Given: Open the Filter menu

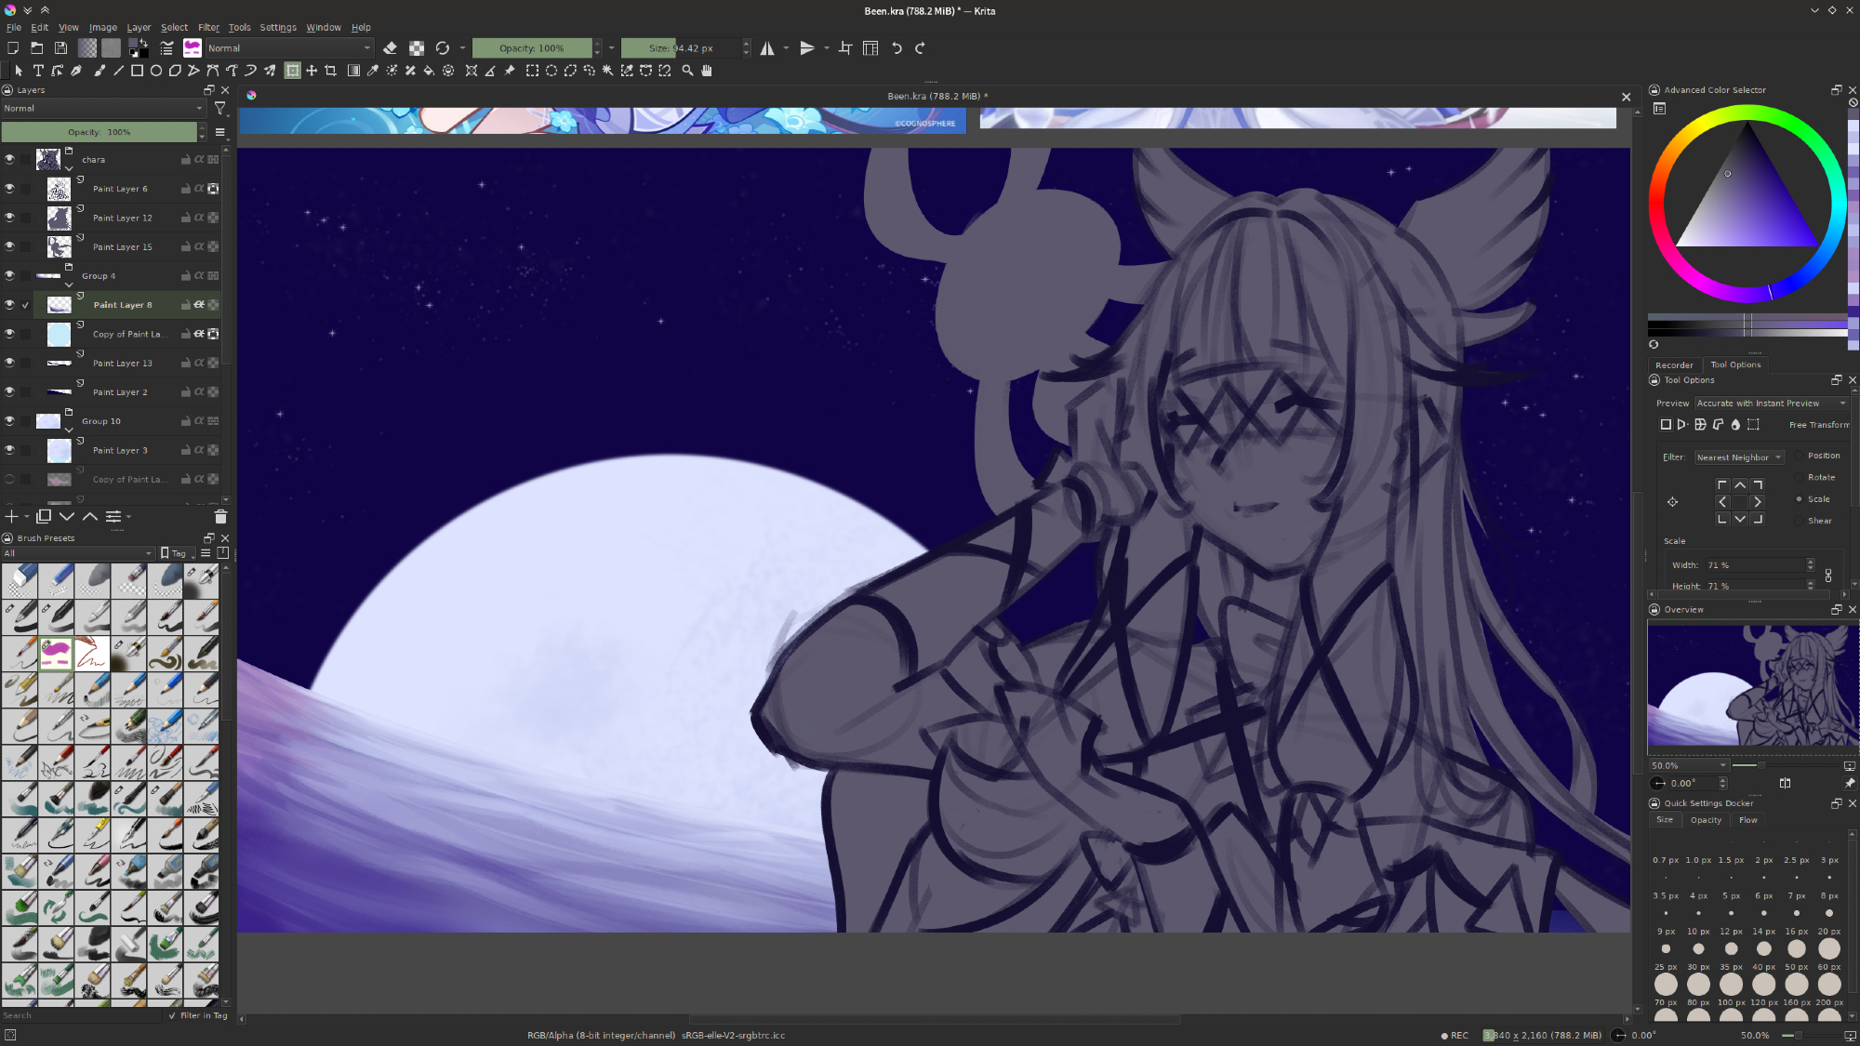Looking at the screenshot, I should pyautogui.click(x=208, y=27).
